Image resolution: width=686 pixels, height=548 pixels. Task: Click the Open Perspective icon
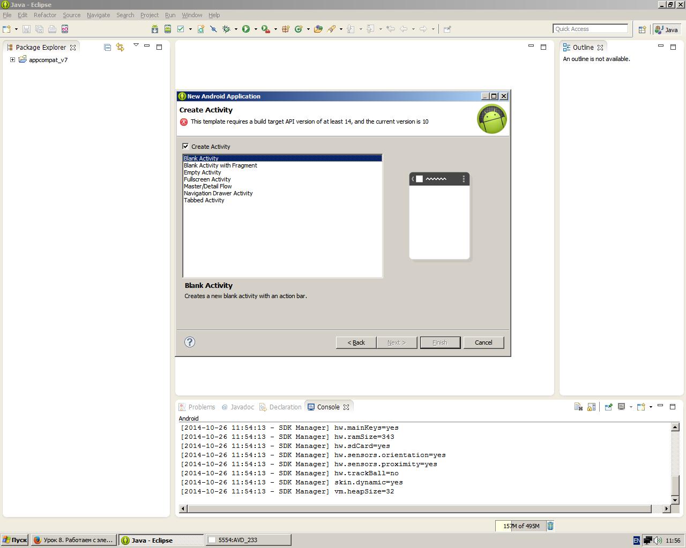click(x=642, y=29)
